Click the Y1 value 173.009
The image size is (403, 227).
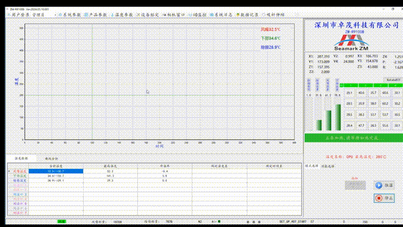(x=323, y=62)
